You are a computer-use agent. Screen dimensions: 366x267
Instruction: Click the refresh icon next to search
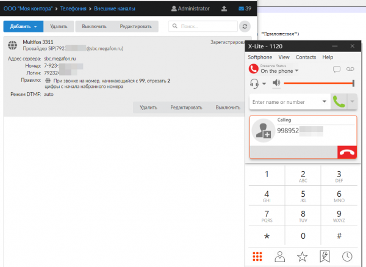(x=245, y=27)
